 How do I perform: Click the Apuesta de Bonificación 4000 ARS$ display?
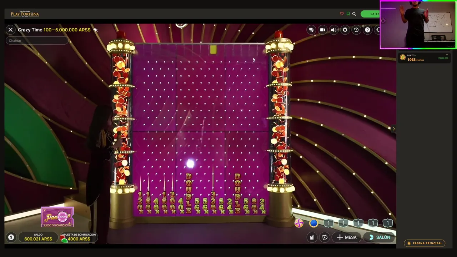(79, 237)
